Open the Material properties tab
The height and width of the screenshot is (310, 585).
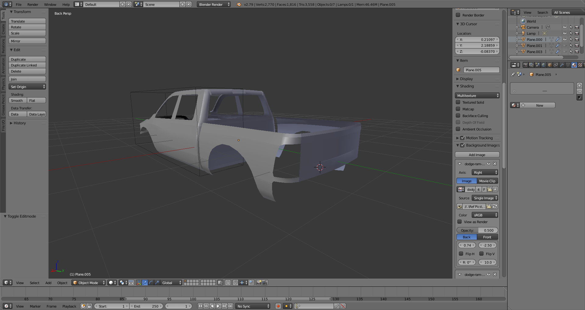(574, 65)
